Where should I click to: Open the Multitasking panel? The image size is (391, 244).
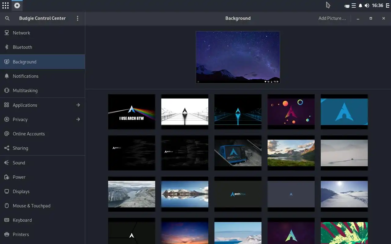tap(42, 90)
